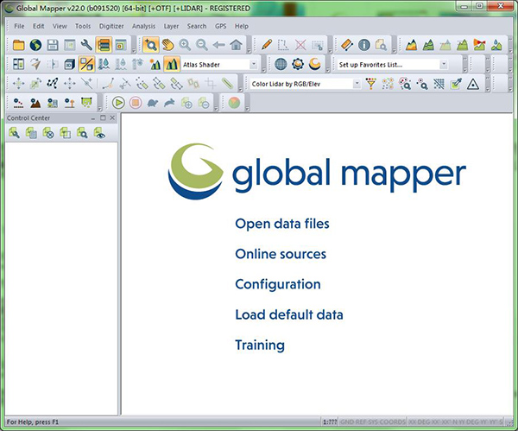Open the Analysis menu

(143, 26)
